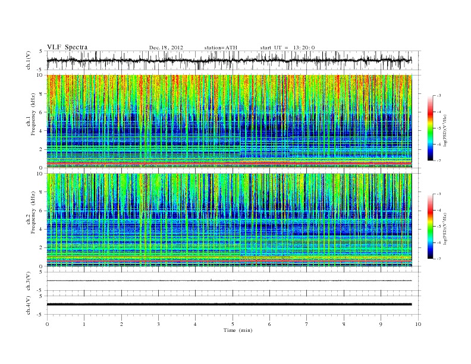
Task: Click the "6" kHz tick on ch.2 spectrogram axis
Action: coord(41,211)
